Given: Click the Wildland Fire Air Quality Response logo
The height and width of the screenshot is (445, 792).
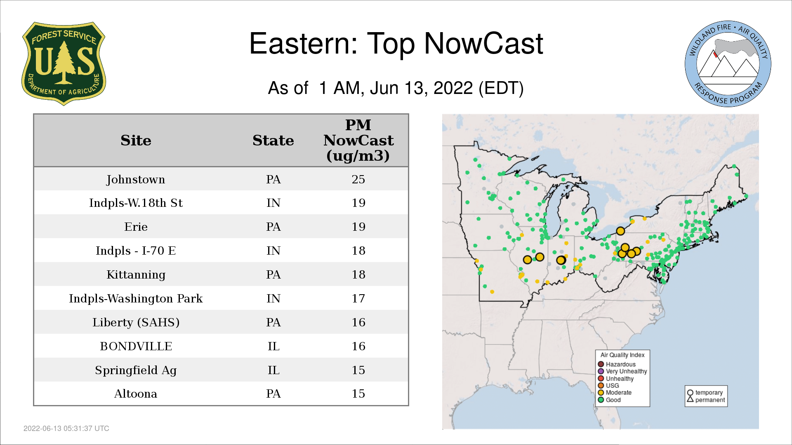Looking at the screenshot, I should (x=728, y=64).
